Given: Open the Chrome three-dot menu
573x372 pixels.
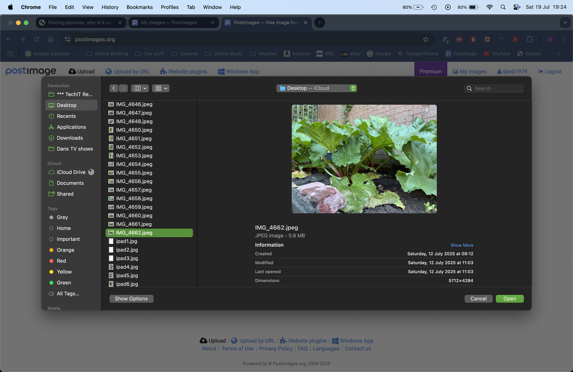Looking at the screenshot, I should (564, 40).
